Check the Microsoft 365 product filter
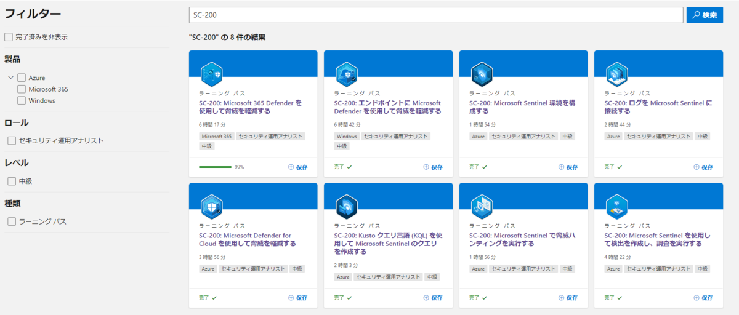Viewport: 739px width, 315px height. click(x=22, y=89)
